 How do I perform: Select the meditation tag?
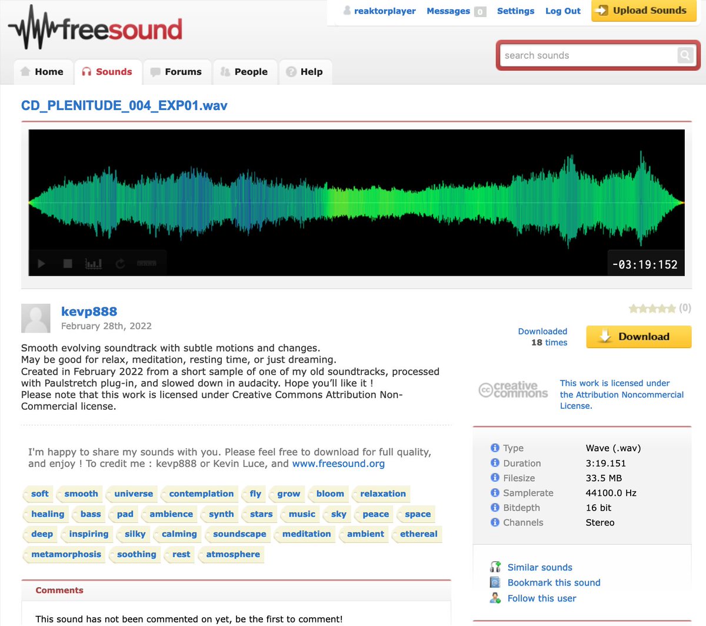(x=305, y=534)
